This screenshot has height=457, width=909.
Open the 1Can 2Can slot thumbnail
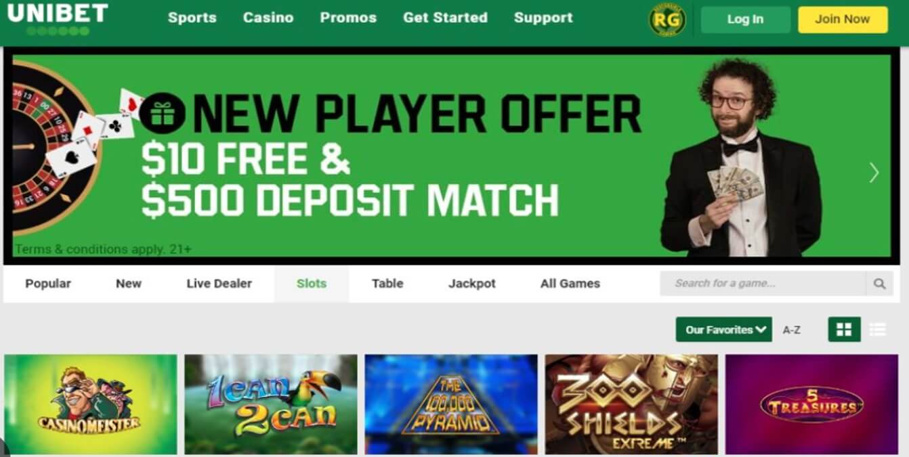(271, 404)
